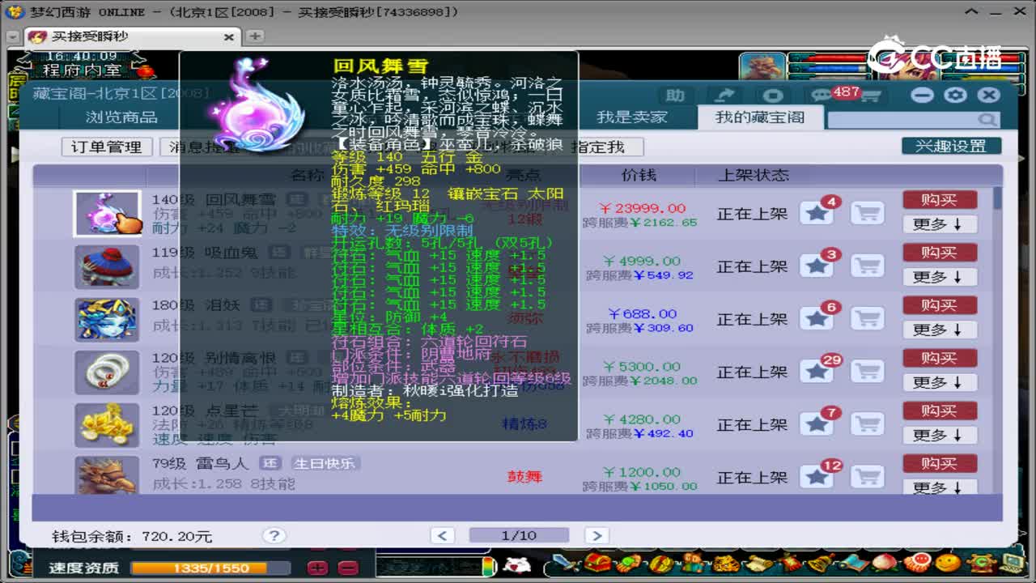Expand 更多 menu for 别情离恨

tap(939, 382)
